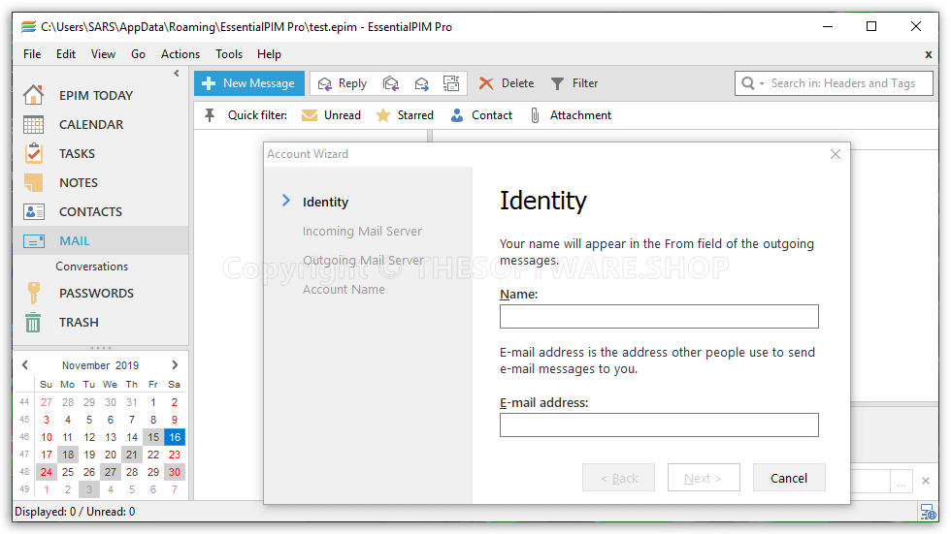Open the Calendar module icon
This screenshot has width=951, height=534.
tap(34, 124)
